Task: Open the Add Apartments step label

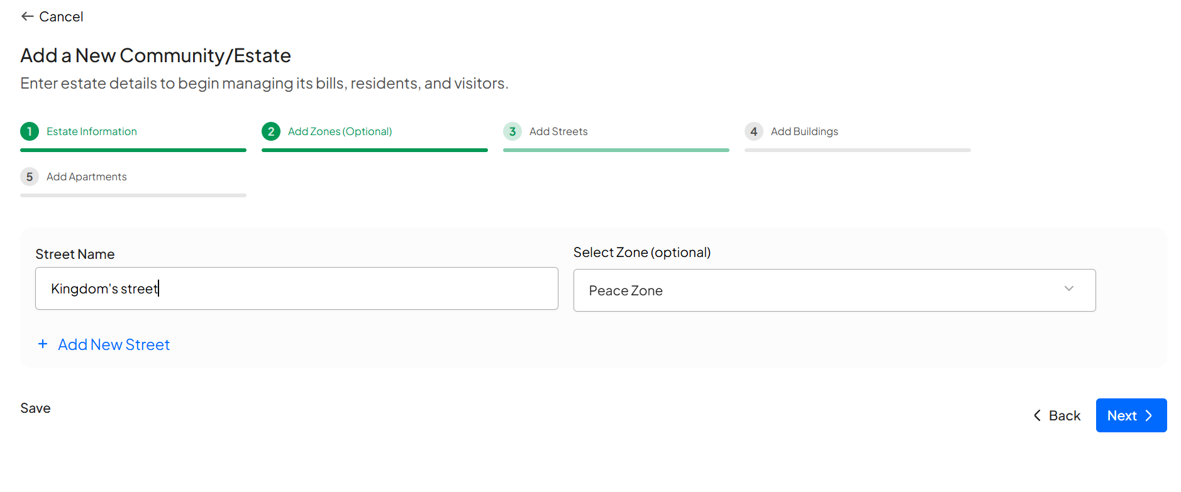Action: coord(87,177)
